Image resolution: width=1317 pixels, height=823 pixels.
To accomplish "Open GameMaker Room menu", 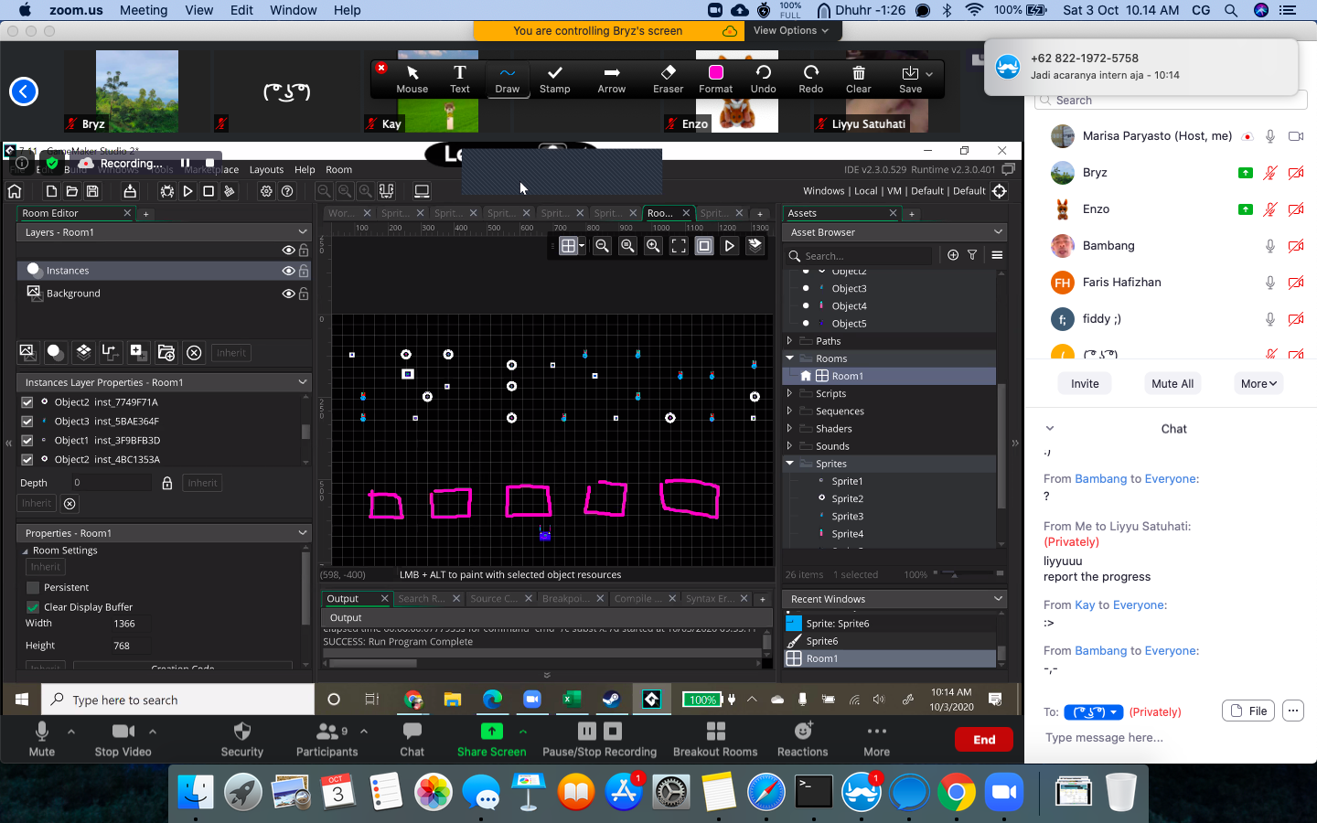I will 338,169.
